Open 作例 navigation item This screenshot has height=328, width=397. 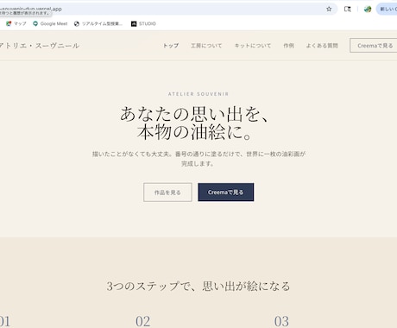tap(288, 46)
